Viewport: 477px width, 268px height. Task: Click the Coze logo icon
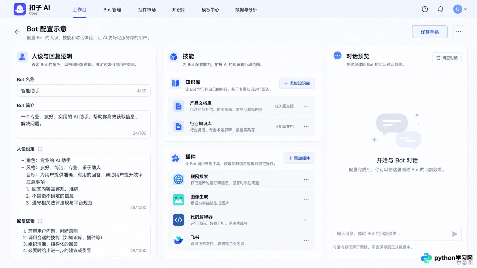point(20,9)
